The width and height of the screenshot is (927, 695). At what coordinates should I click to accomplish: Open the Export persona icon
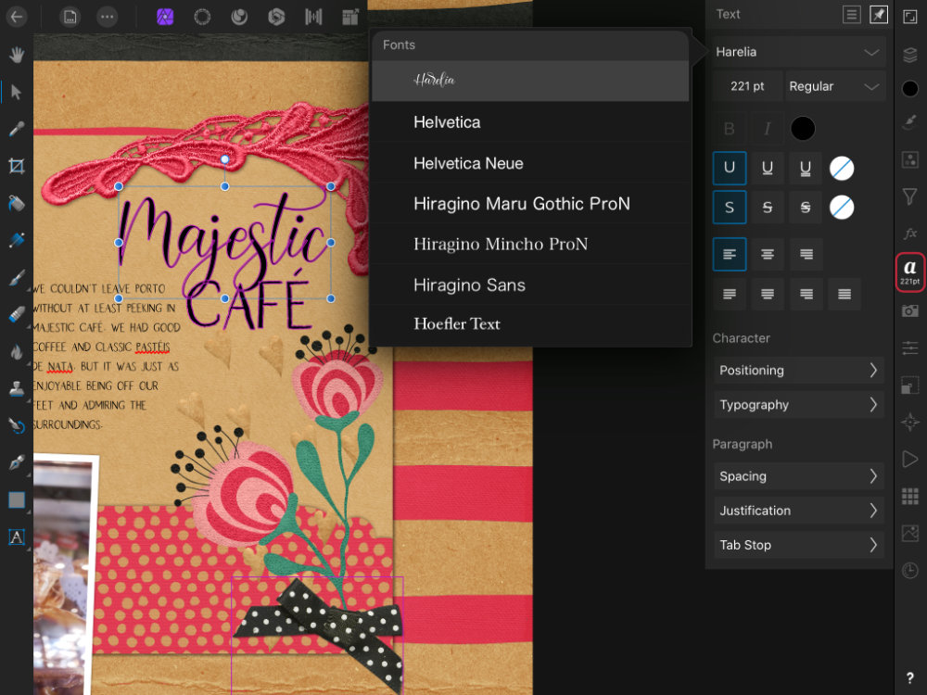click(350, 17)
